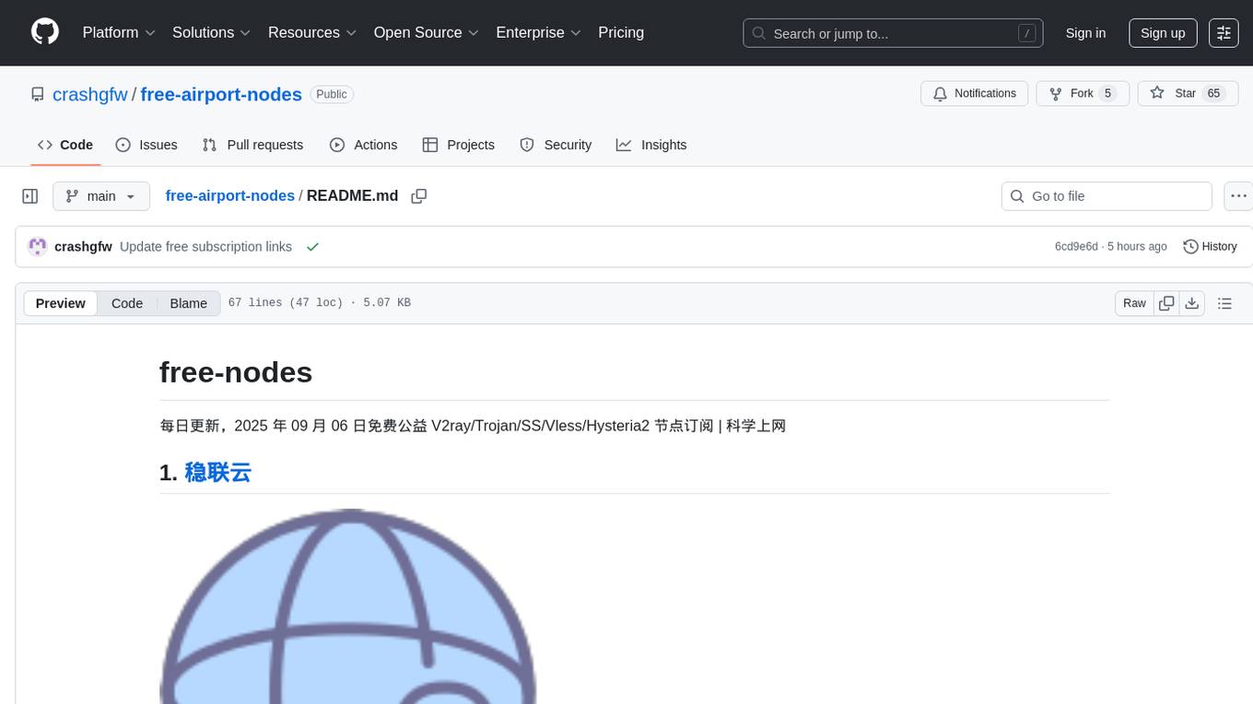Viewport: 1253px width, 704px height.
Task: Click the fork count 5
Action: pos(1107,94)
